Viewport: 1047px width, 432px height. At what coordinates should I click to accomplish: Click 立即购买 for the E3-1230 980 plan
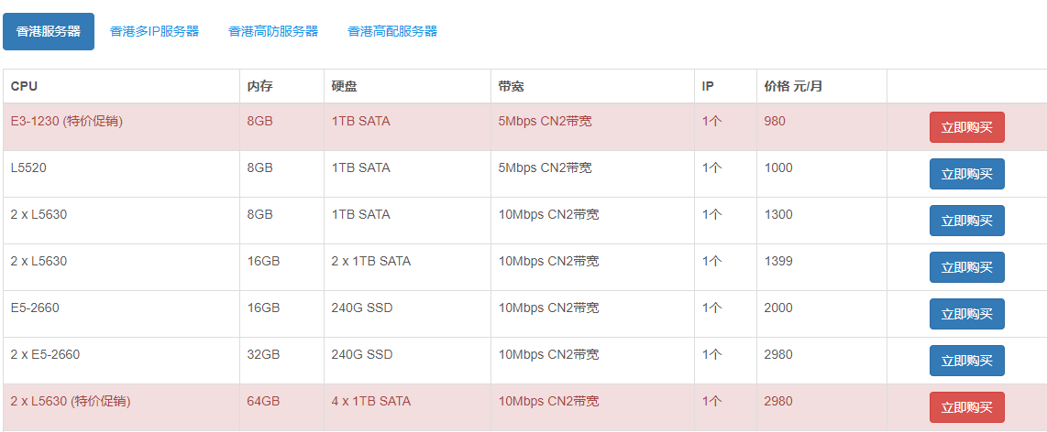966,127
